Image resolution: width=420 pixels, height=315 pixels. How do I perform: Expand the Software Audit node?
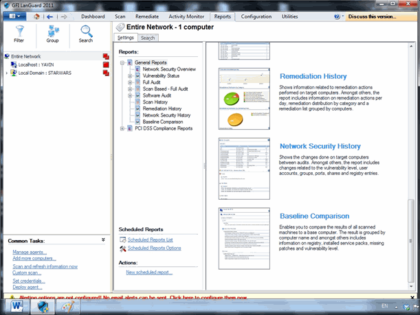[x=130, y=95]
